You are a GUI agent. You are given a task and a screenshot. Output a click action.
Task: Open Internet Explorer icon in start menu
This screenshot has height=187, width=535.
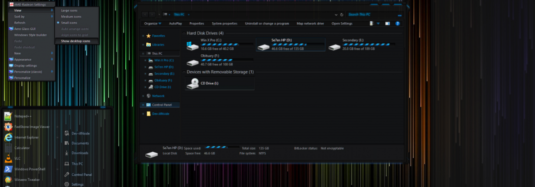point(8,137)
